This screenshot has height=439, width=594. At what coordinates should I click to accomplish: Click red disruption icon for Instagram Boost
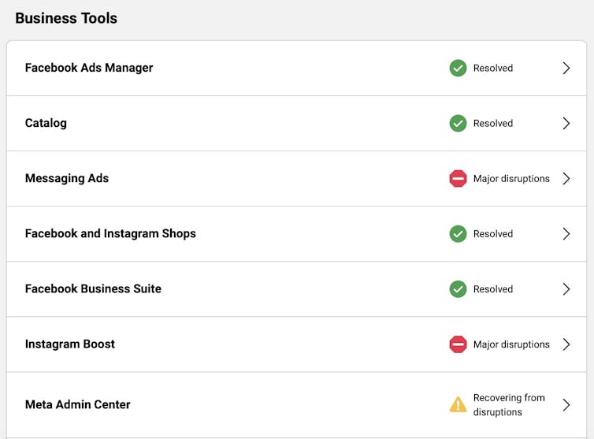(x=458, y=344)
